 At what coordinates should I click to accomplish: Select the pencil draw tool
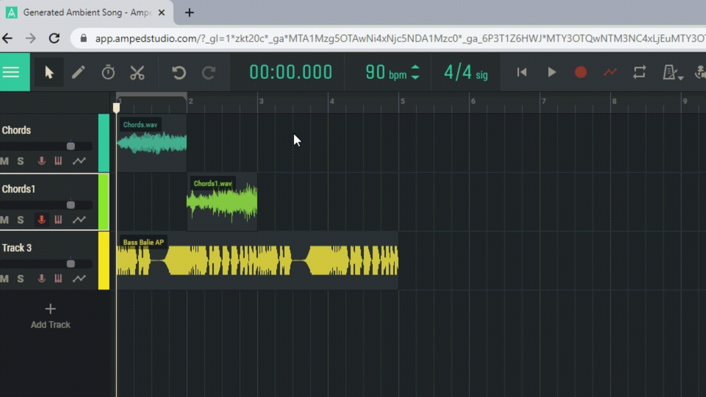(78, 72)
